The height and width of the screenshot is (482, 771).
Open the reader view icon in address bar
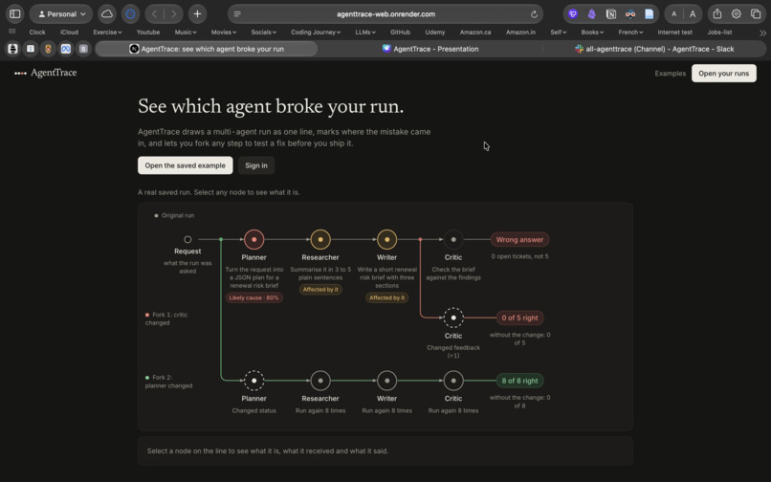237,14
